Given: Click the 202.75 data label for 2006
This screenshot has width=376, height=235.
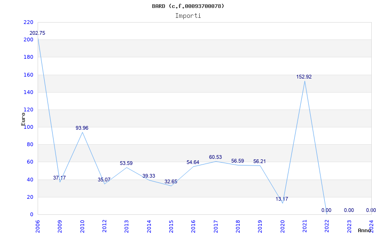Looking at the screenshot, I should tap(37, 33).
